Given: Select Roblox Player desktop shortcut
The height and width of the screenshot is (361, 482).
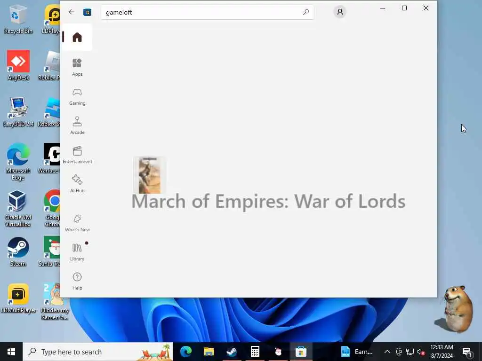Looking at the screenshot, I should pos(50,65).
